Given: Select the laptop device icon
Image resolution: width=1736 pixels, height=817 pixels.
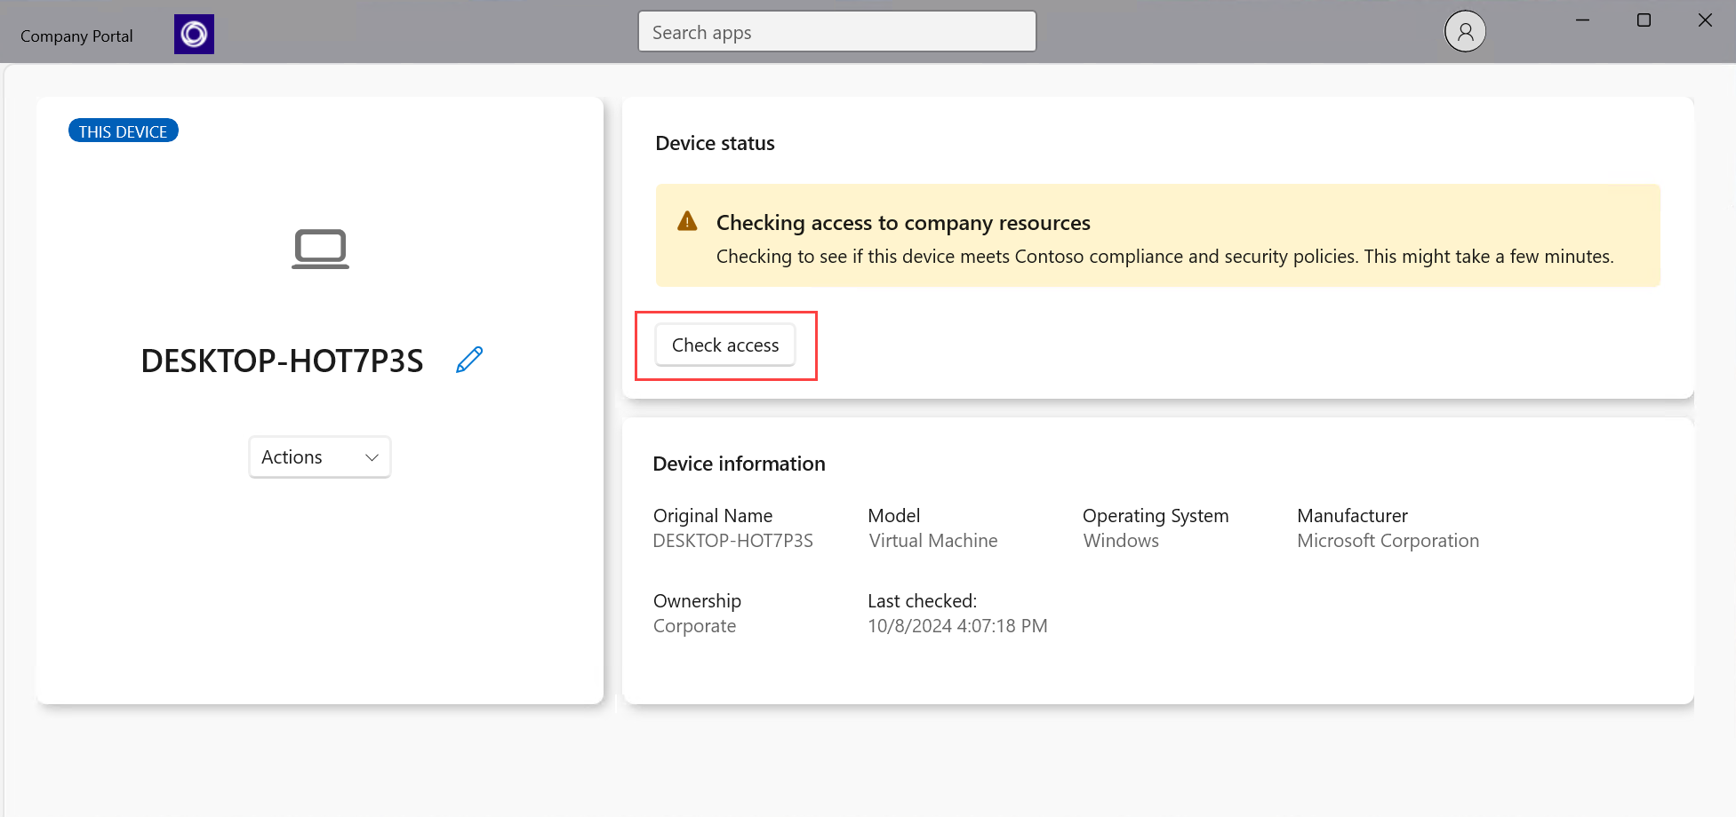Looking at the screenshot, I should coord(320,249).
